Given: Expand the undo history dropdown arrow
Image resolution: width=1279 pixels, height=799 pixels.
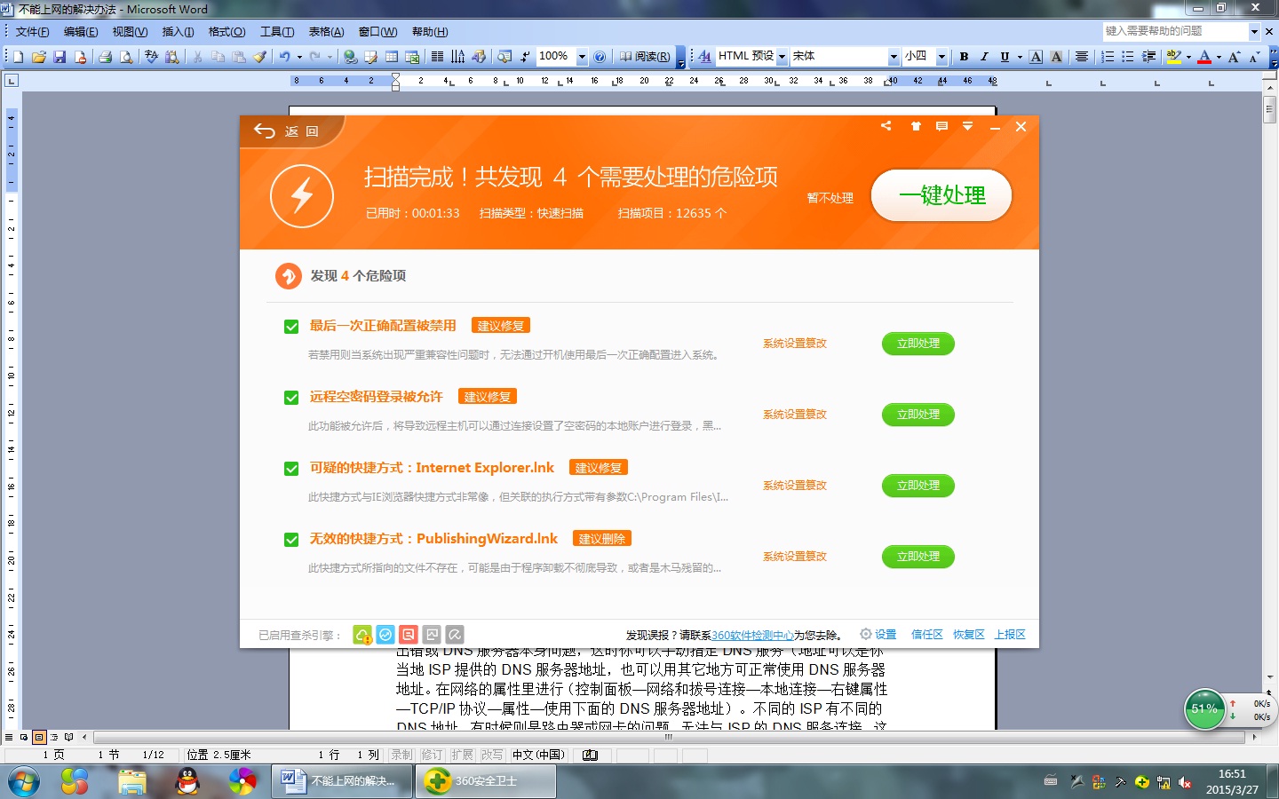Looking at the screenshot, I should tap(299, 57).
